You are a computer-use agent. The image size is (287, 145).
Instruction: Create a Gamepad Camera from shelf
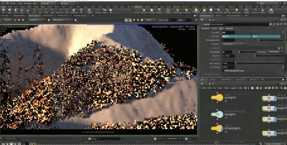pyautogui.click(x=271, y=11)
